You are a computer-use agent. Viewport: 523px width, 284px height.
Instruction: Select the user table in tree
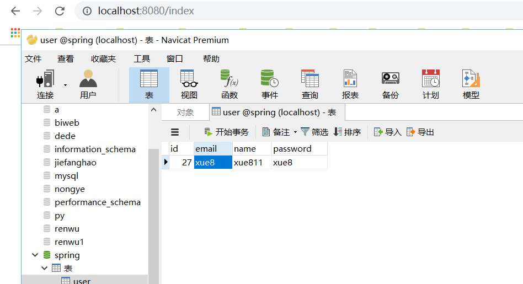tap(82, 281)
